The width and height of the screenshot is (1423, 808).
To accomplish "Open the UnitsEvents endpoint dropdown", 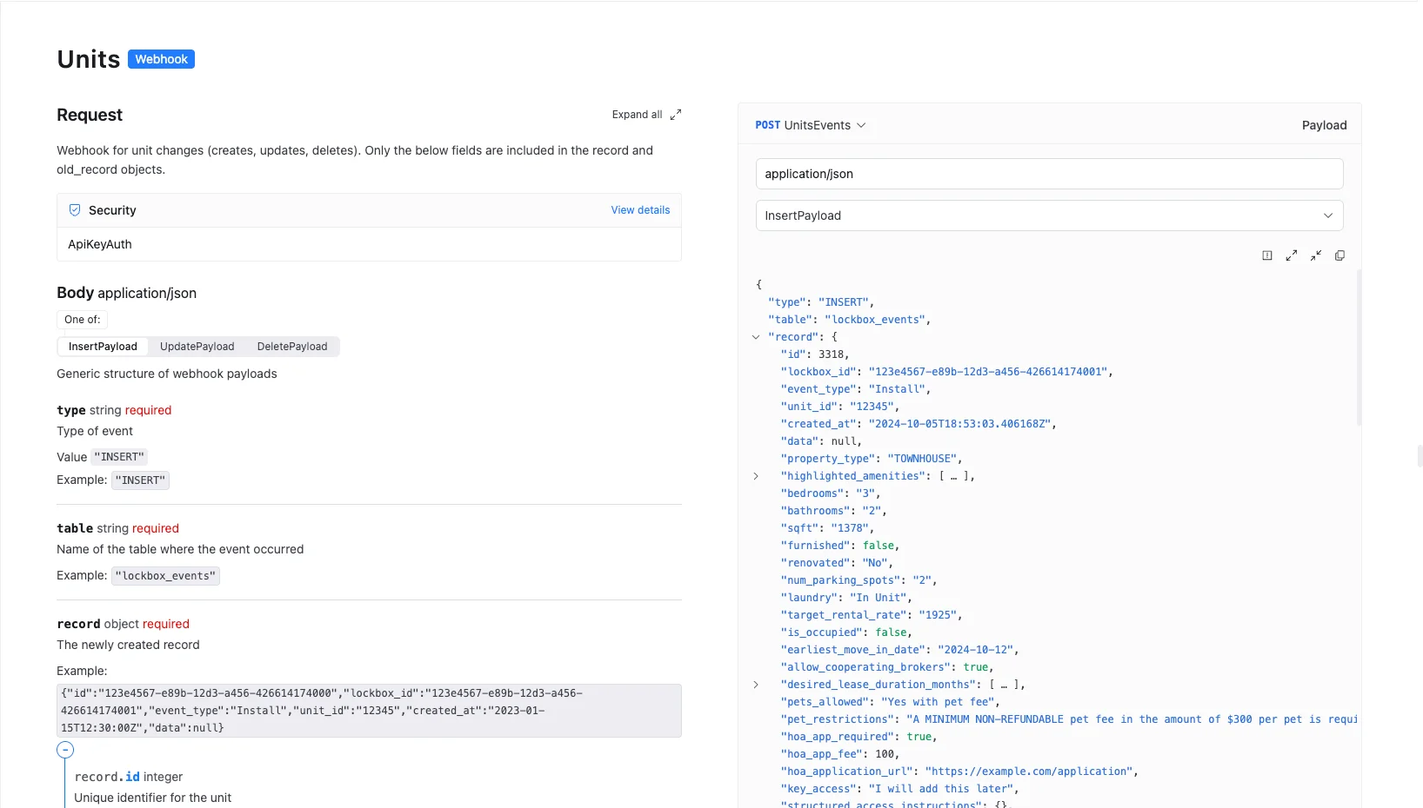I will pyautogui.click(x=861, y=125).
